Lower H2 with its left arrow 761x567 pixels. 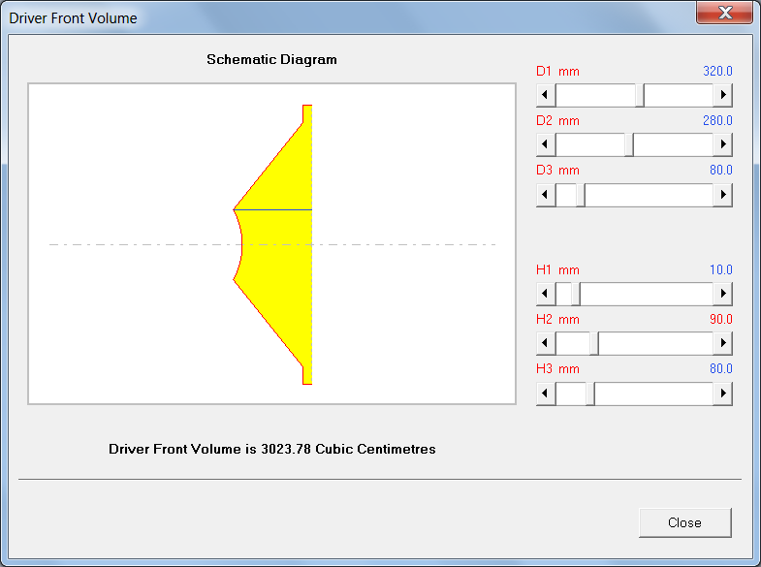click(546, 343)
